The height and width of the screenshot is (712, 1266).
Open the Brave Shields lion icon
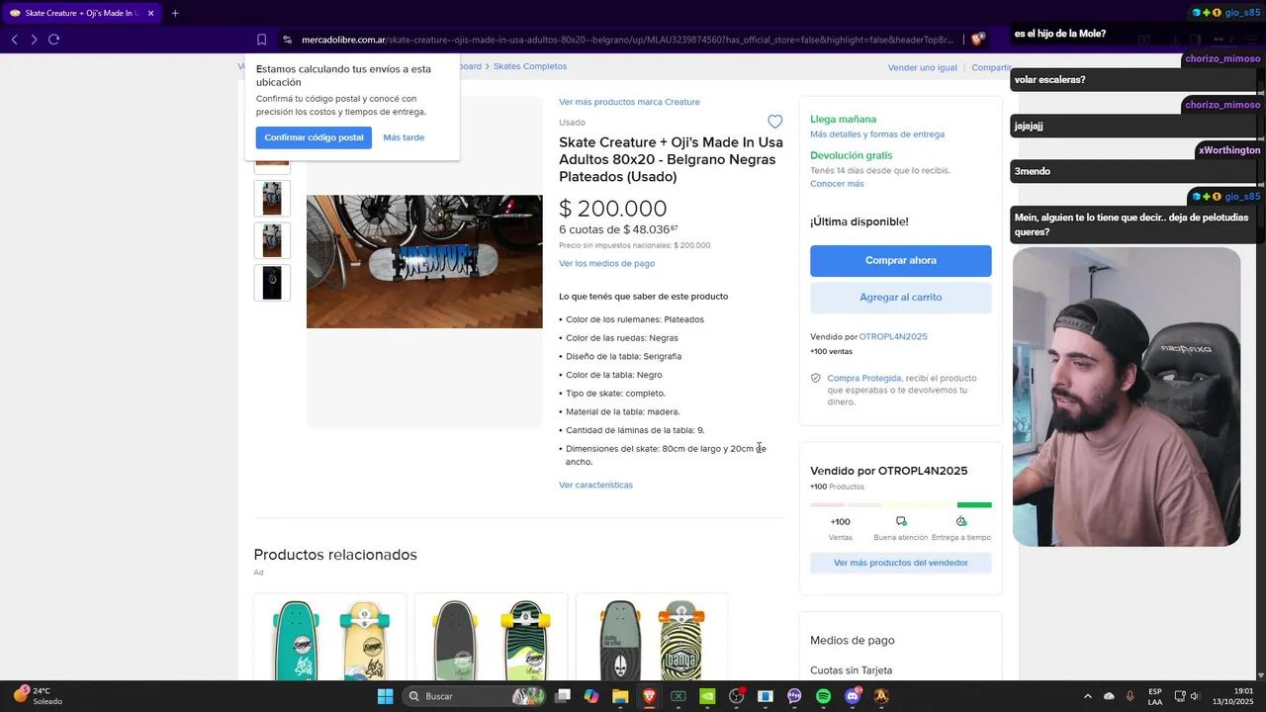(977, 40)
